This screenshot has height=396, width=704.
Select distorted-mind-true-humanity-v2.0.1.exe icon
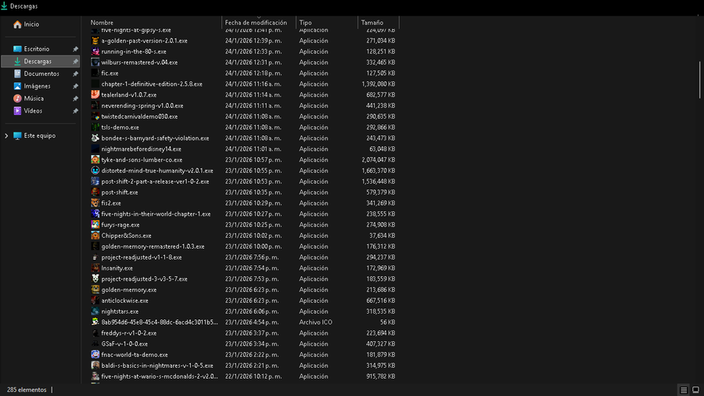tap(95, 171)
